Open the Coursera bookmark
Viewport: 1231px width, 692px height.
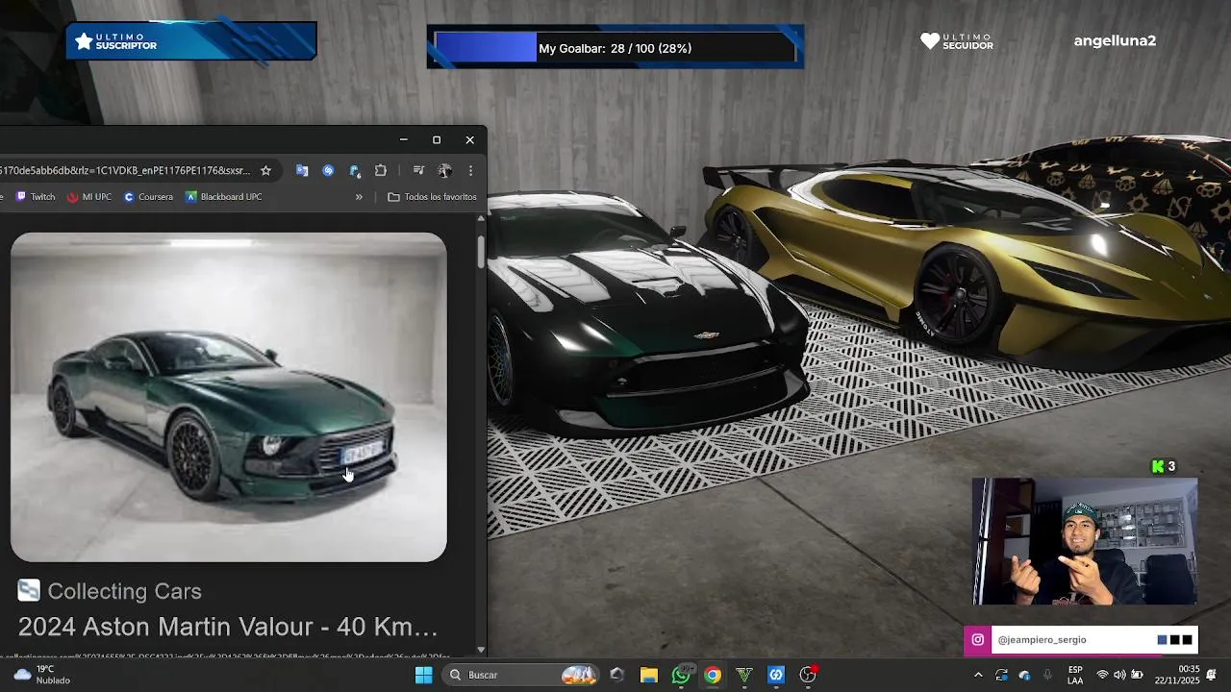click(x=148, y=197)
